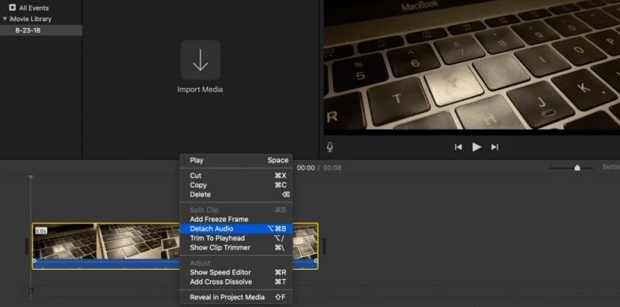The width and height of the screenshot is (620, 307).
Task: Click the playhead marker at the timeline top
Action: coord(30,178)
